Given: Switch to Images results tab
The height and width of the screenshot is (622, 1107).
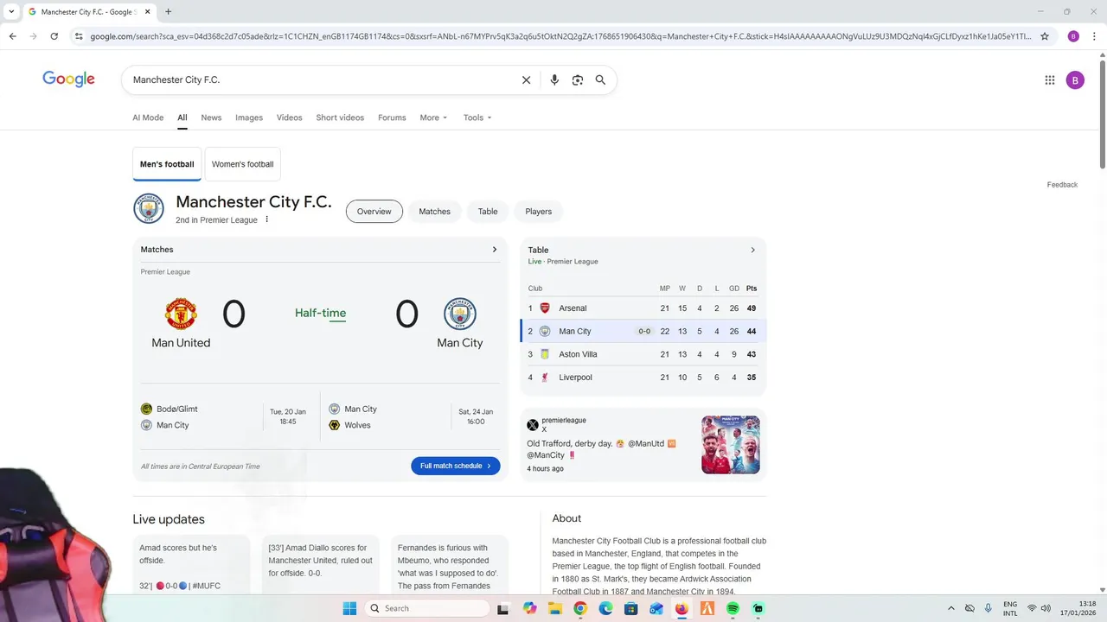Looking at the screenshot, I should point(249,117).
